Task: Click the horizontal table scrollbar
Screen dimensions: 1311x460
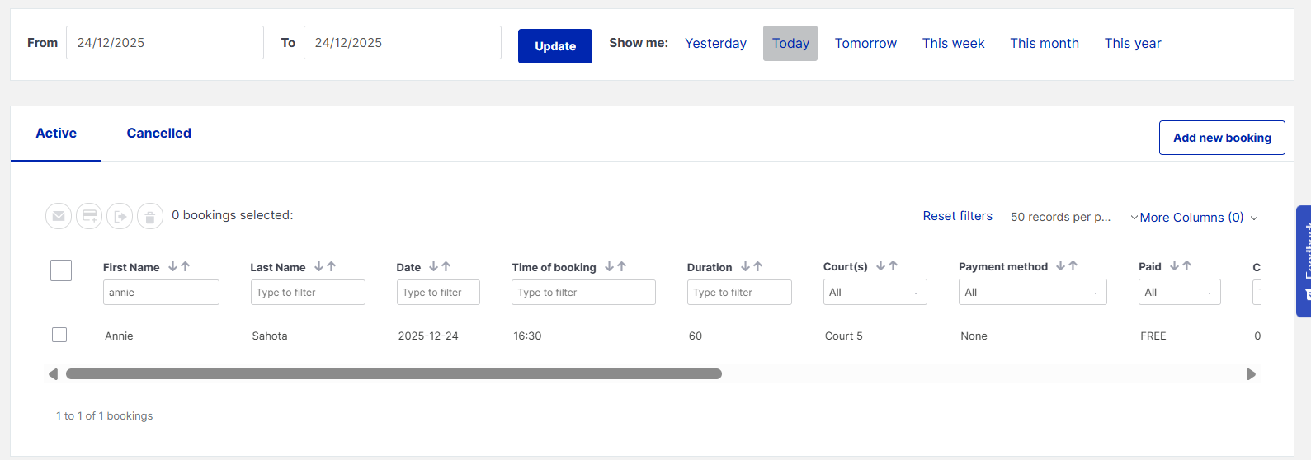Action: click(394, 374)
